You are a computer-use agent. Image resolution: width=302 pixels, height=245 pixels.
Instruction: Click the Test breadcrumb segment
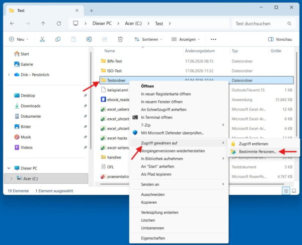point(159,24)
